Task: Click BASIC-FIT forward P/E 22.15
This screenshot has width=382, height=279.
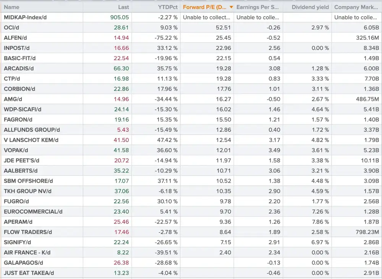Action: coord(223,58)
